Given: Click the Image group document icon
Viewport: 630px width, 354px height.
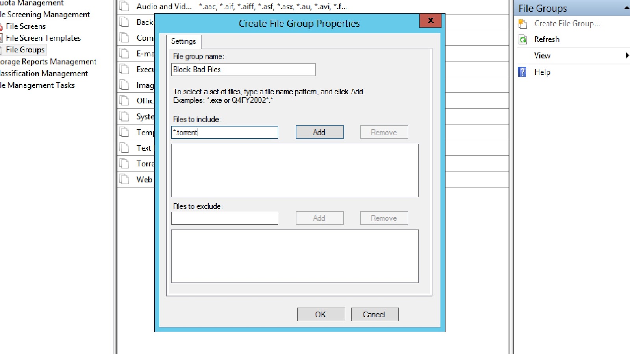Looking at the screenshot, I should 124,85.
